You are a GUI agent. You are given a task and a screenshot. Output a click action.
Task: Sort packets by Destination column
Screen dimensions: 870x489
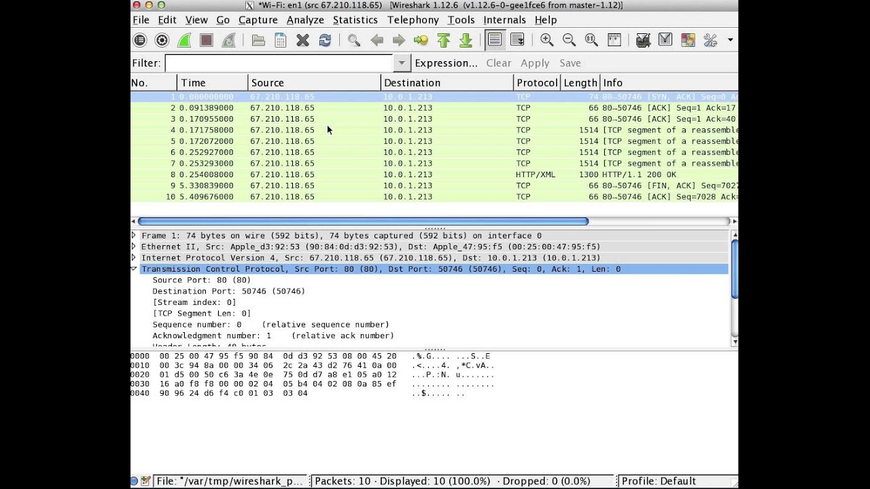click(x=447, y=83)
